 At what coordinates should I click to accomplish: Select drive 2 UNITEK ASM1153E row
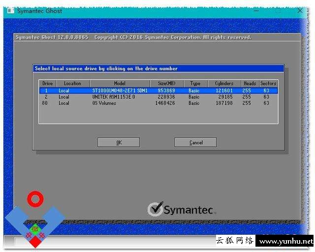158,97
